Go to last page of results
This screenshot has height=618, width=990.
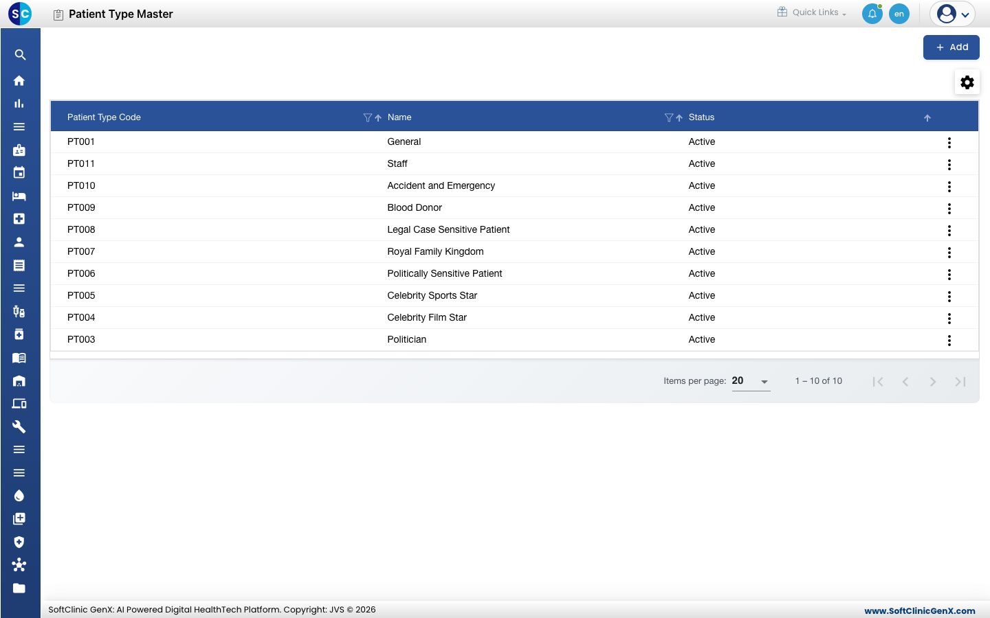pyautogui.click(x=960, y=382)
